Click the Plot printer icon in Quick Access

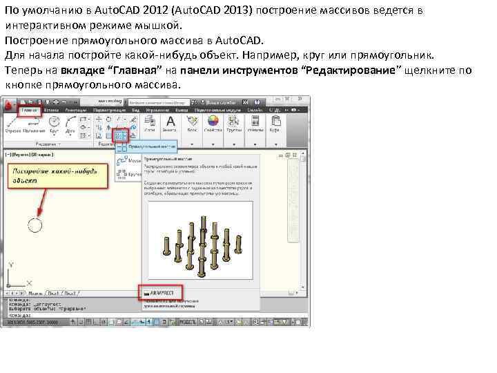pyautogui.click(x=56, y=102)
